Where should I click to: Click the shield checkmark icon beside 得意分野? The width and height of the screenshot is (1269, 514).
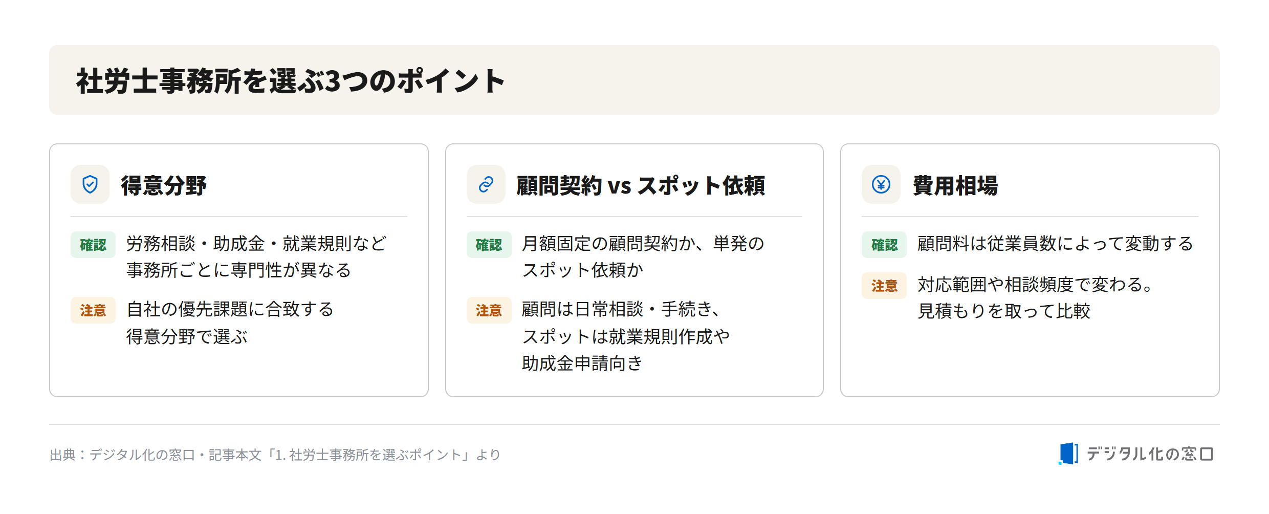click(90, 184)
